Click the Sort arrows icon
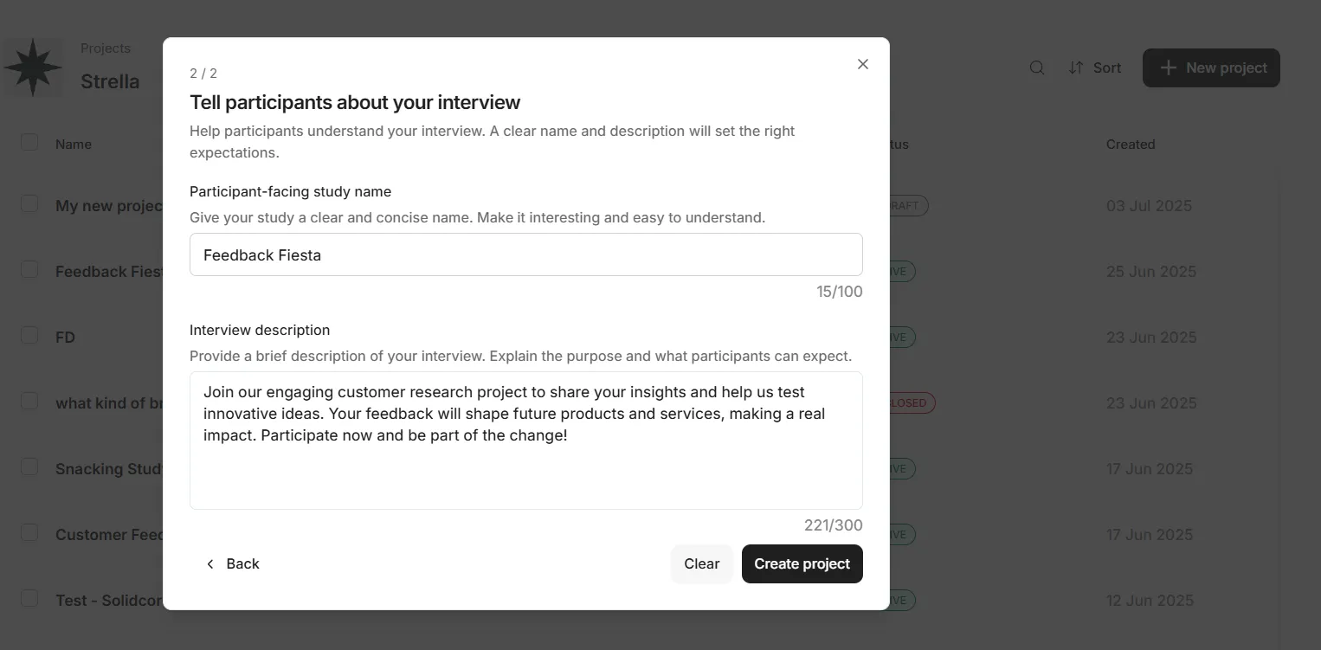The image size is (1321, 650). (1076, 68)
